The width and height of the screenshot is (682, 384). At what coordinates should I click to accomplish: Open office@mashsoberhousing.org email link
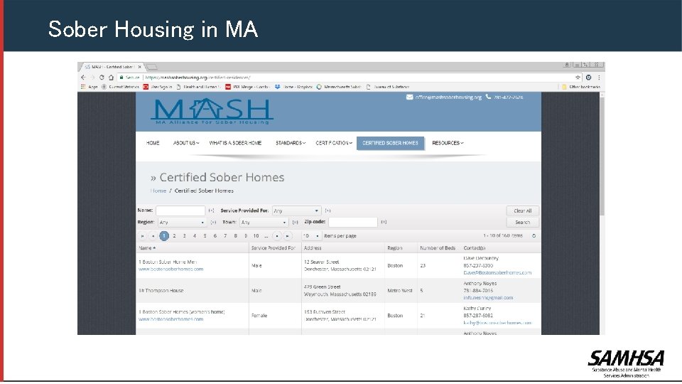[448, 97]
